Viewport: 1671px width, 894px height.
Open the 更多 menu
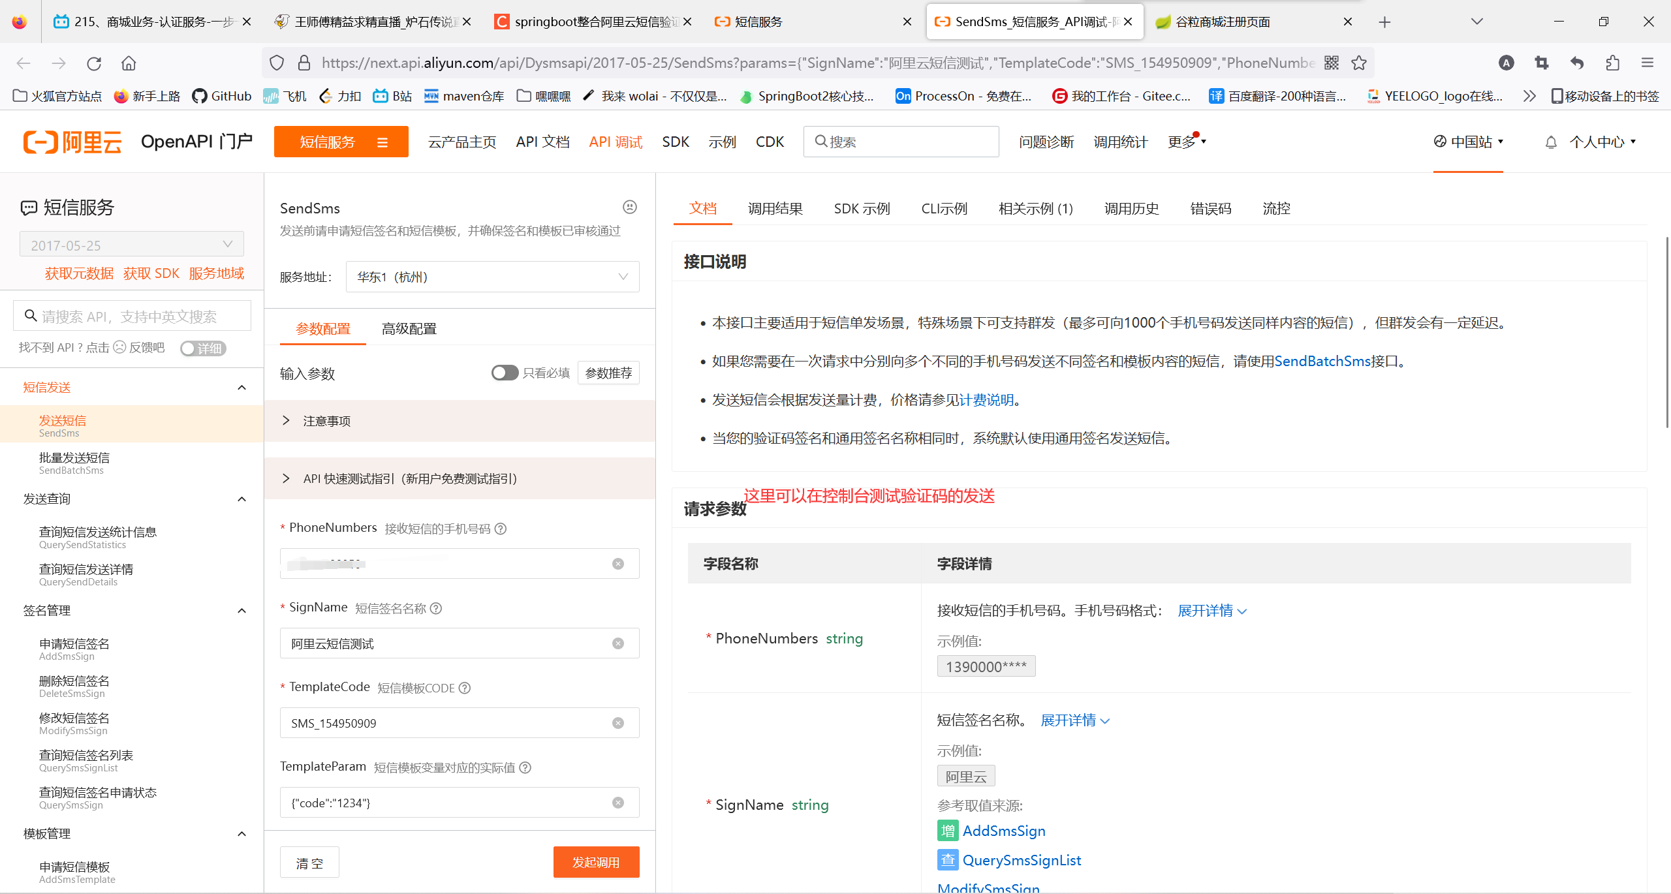1187,142
